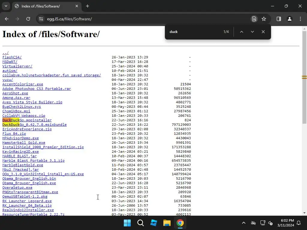Screen dimensions: 307x230
Task: Open File Explorer from the taskbar
Action: click(167, 223)
